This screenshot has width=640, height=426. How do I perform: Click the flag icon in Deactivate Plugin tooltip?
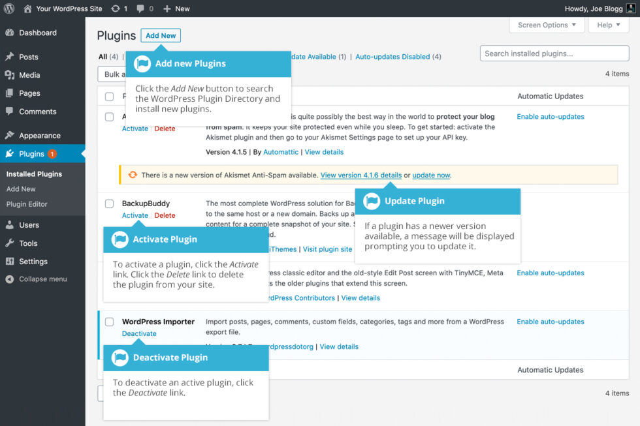click(120, 358)
